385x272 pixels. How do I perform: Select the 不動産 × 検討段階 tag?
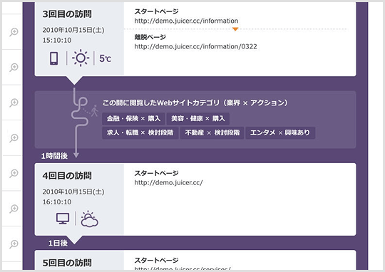[x=212, y=133]
